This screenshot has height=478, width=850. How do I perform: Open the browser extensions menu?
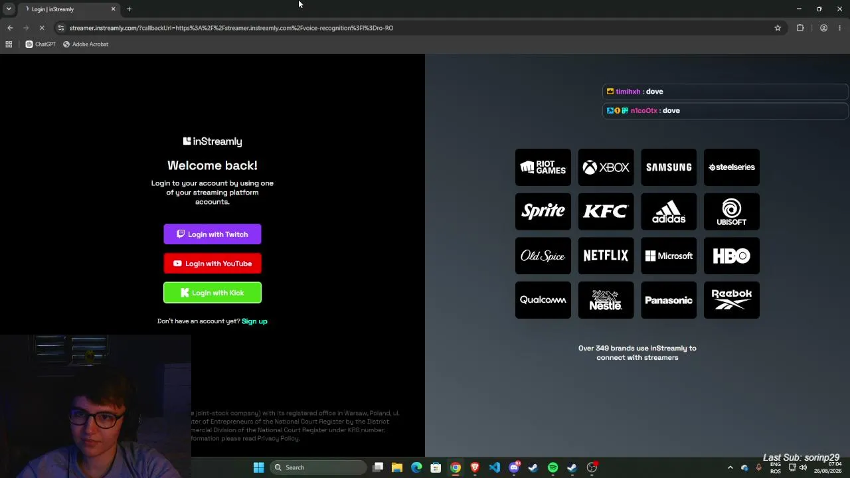[800, 28]
